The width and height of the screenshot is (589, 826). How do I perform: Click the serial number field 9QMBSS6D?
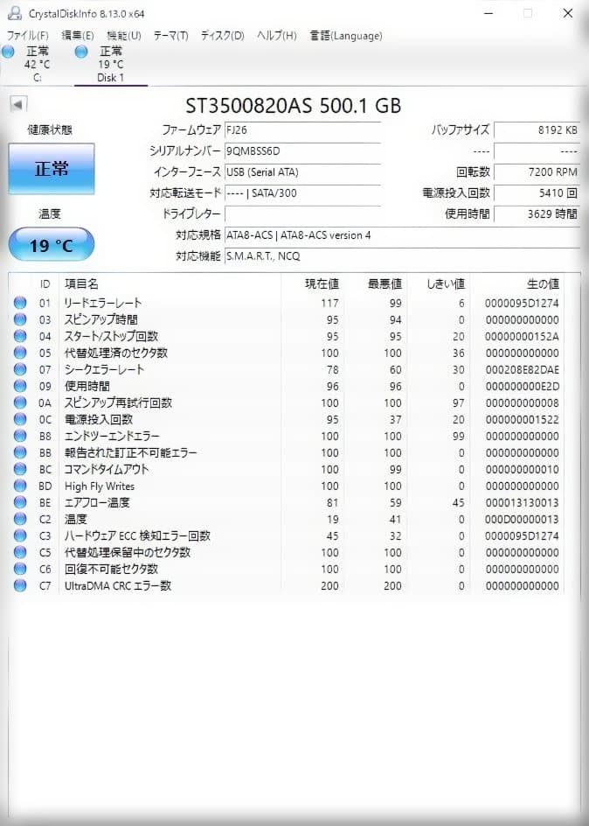click(302, 151)
